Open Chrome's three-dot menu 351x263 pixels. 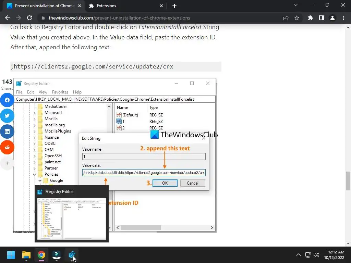(343, 18)
